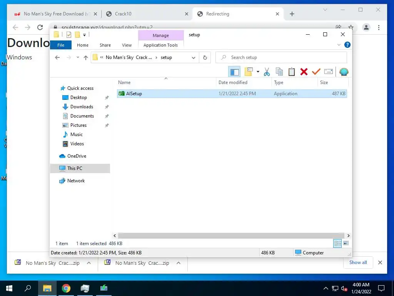Open the recent locations dropdown arrow

click(x=78, y=57)
